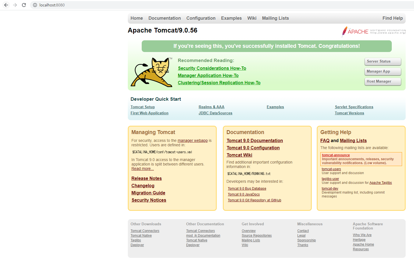Image resolution: width=414 pixels, height=262 pixels.
Task: Reload the page with refresh icon
Action: 24,5
